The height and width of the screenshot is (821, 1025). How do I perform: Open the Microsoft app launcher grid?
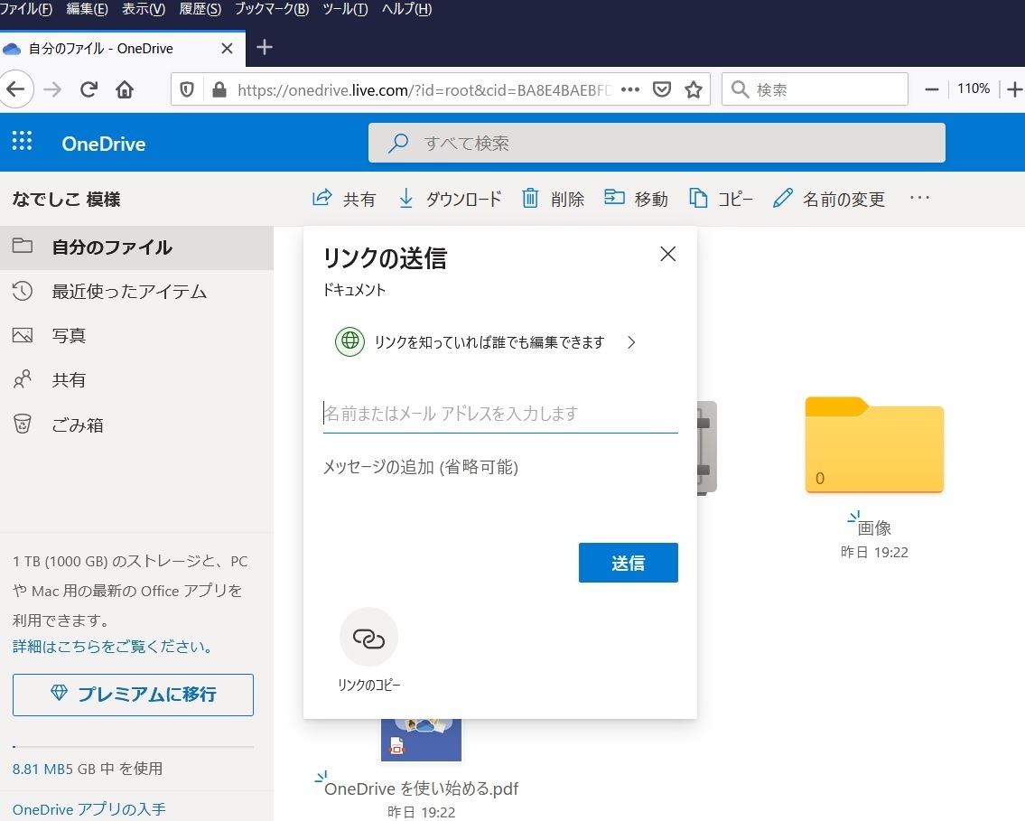coord(22,142)
